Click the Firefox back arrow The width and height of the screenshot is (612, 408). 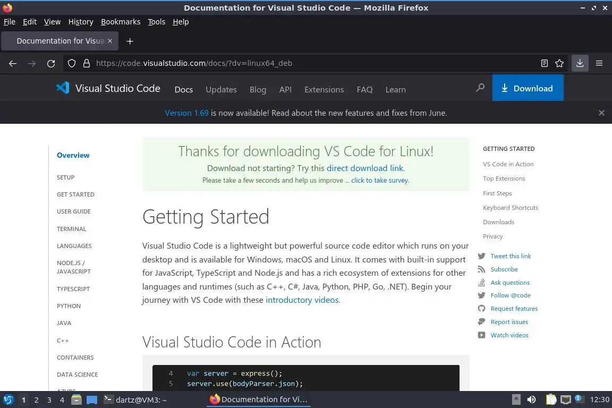[13, 63]
